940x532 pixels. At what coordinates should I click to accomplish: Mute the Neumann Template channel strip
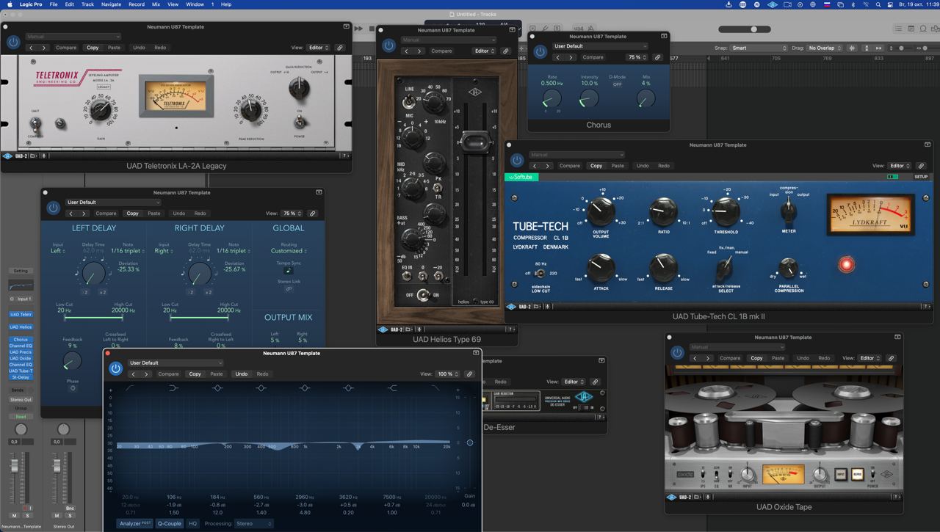point(14,516)
